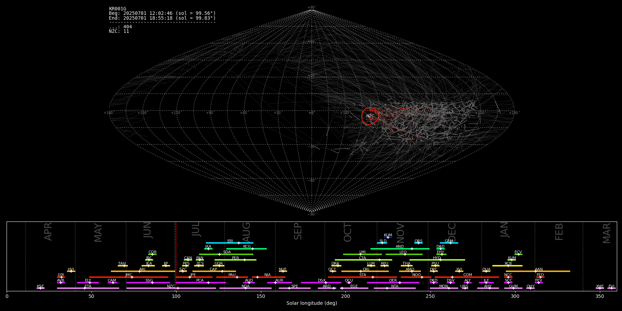
Task: Click the ECV shower label
Action: click(x=518, y=252)
